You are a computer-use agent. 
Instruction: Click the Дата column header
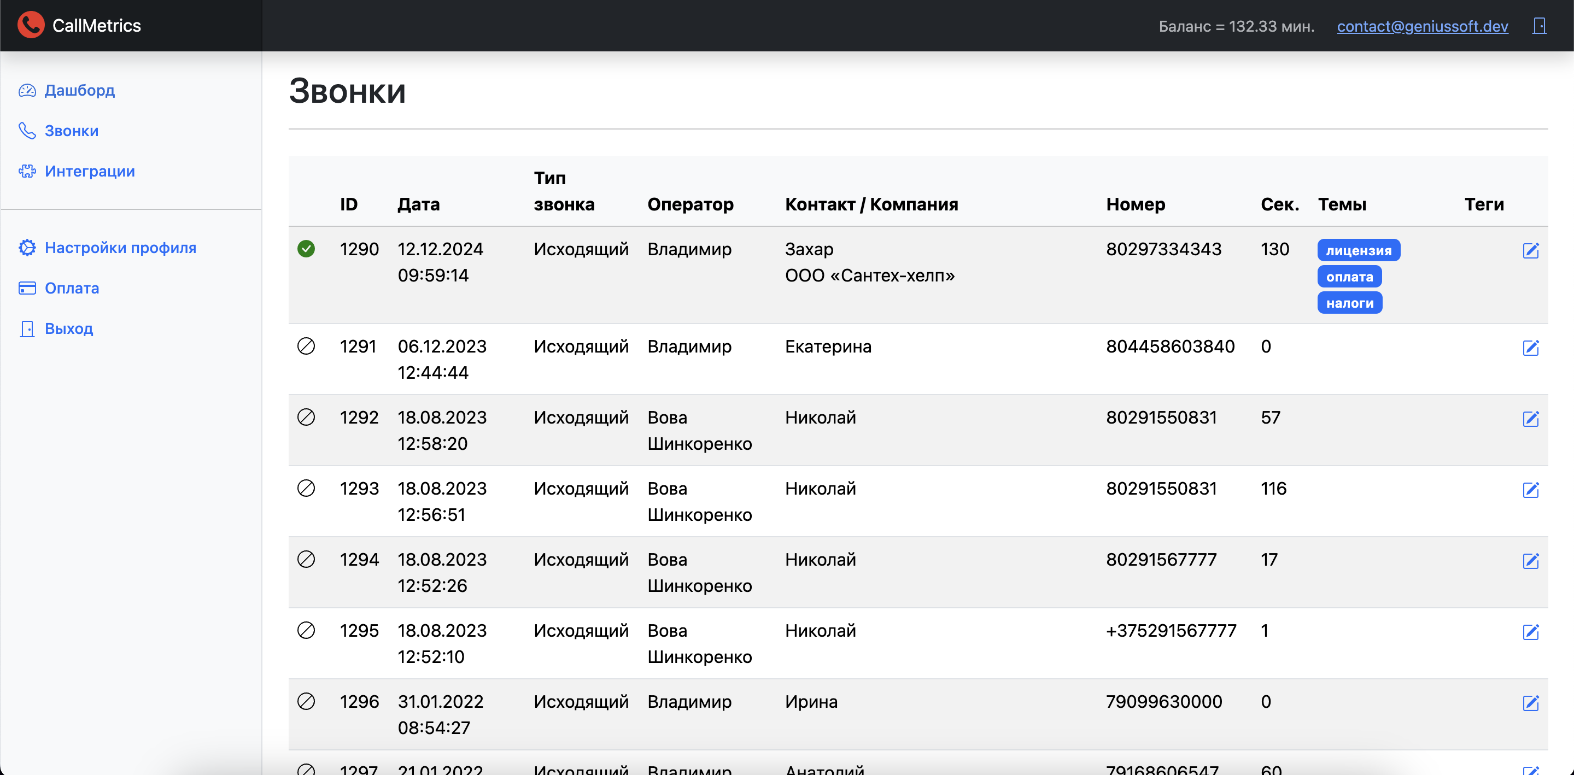point(419,204)
